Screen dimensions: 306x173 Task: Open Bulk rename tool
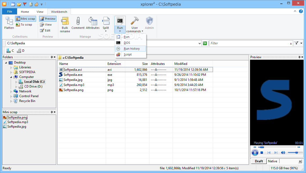tap(65, 25)
